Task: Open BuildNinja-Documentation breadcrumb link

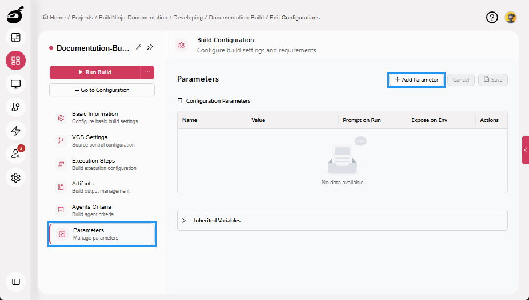Action: coord(133,18)
